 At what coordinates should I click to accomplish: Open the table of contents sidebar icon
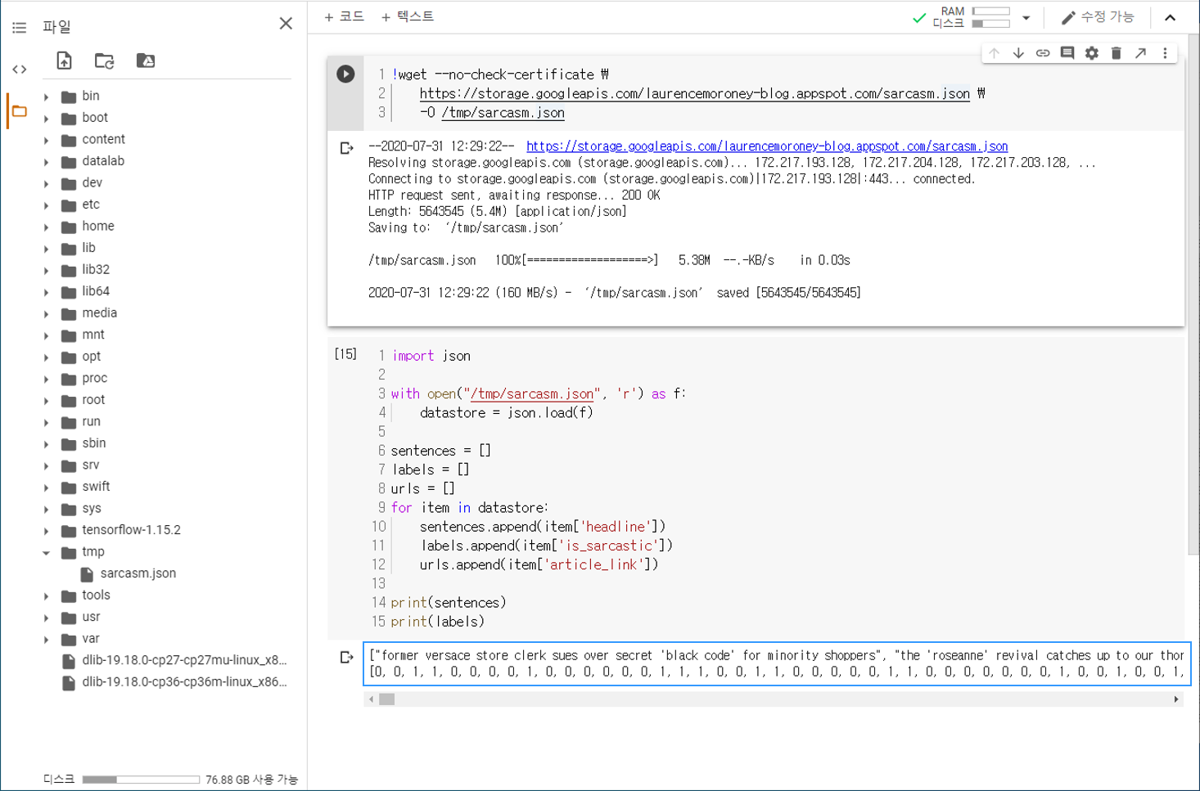pos(20,28)
